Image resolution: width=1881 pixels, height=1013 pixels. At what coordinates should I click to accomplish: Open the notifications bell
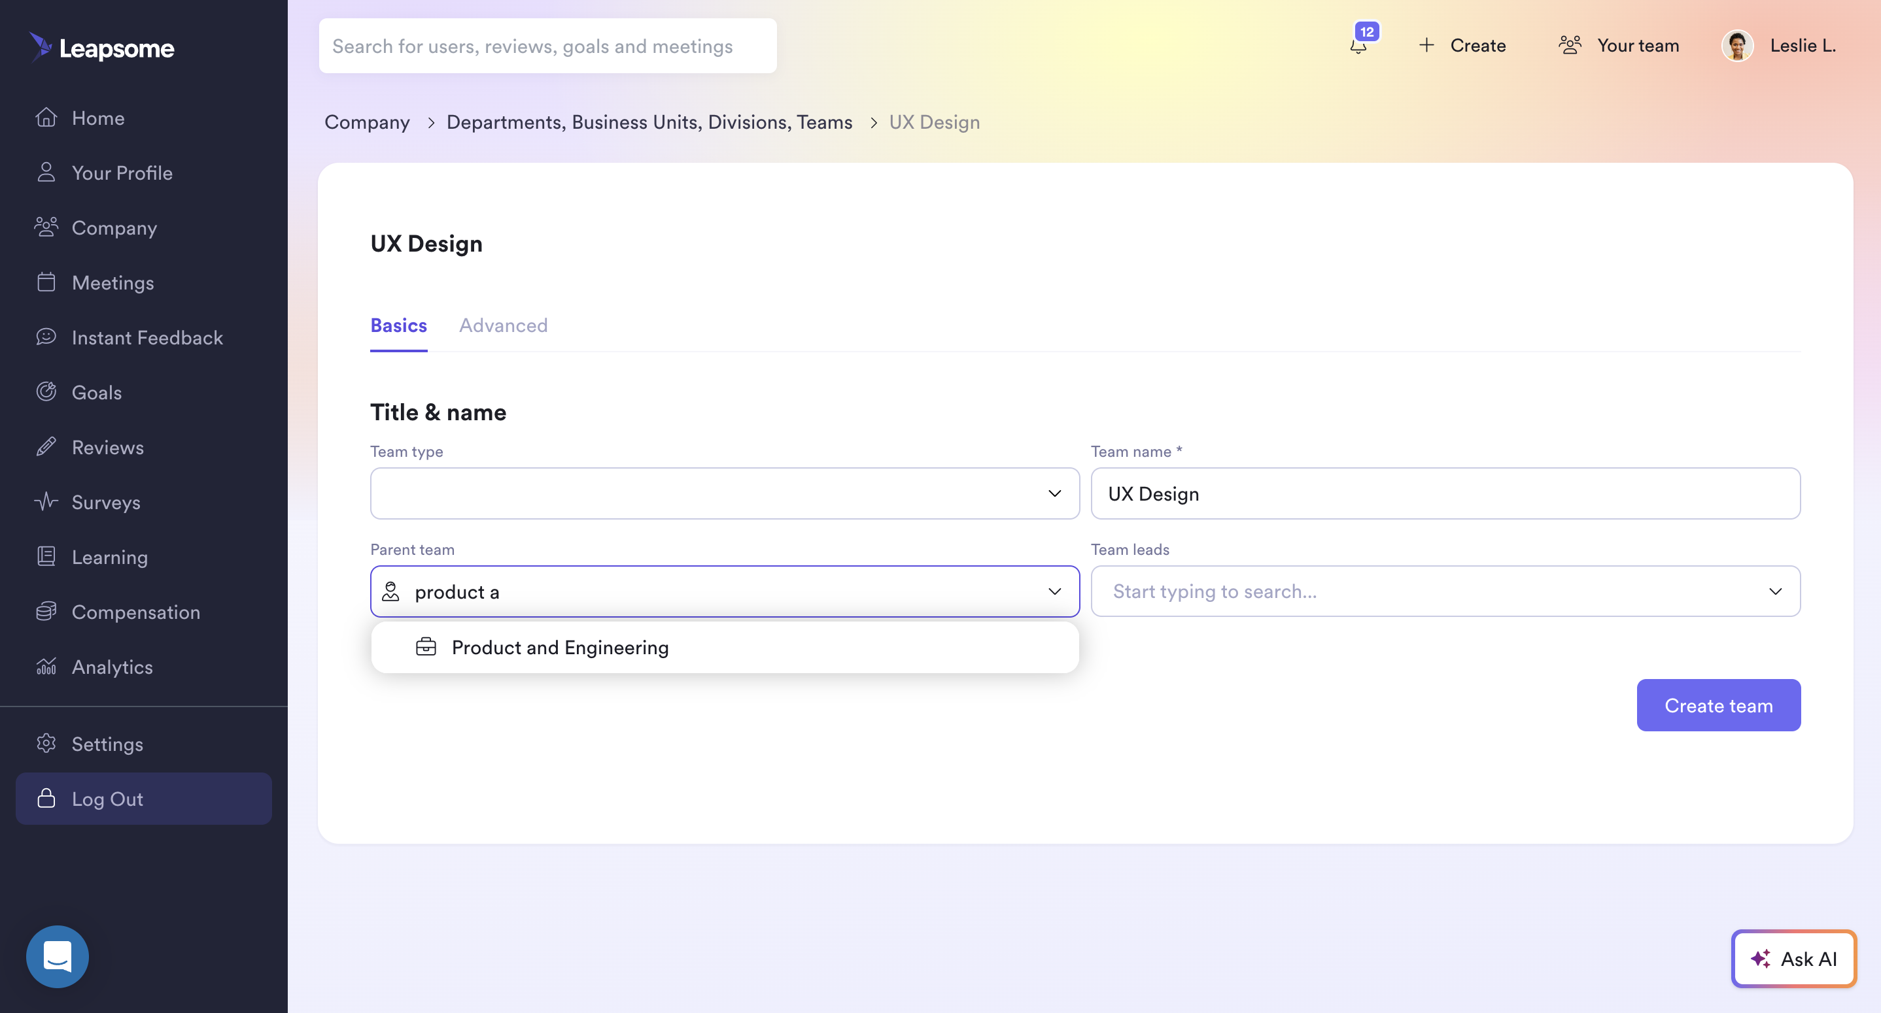click(x=1357, y=46)
